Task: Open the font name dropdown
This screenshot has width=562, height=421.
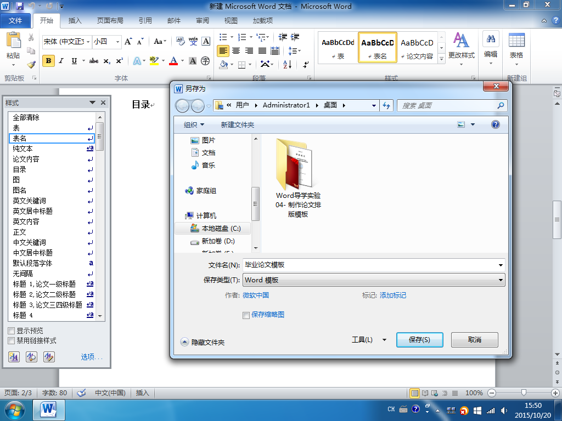Action: click(88, 42)
